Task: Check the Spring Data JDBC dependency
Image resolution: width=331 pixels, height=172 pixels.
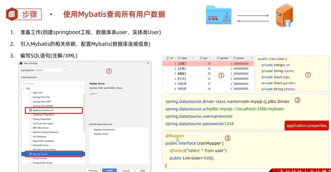Action: [31, 101]
